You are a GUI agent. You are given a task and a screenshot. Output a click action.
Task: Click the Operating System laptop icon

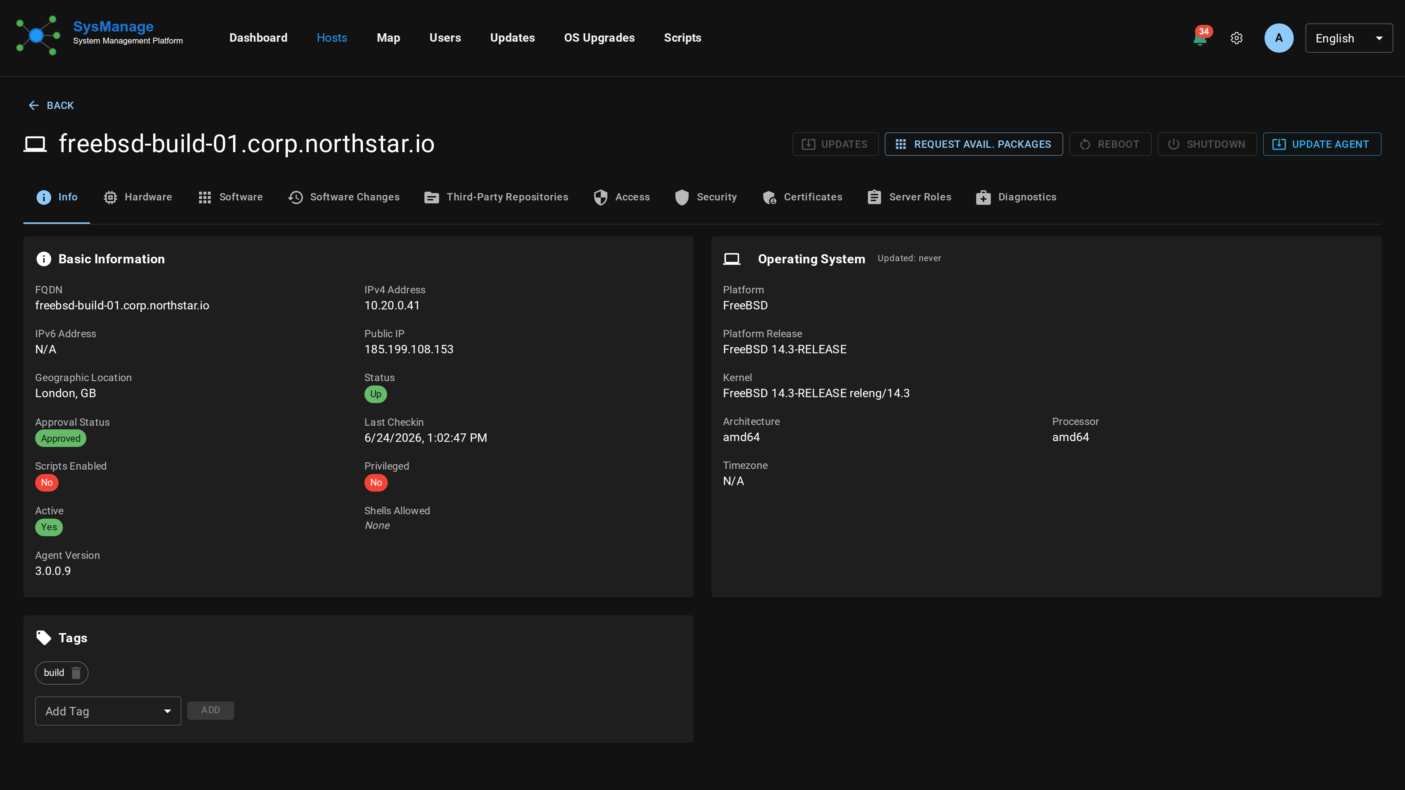coord(732,259)
